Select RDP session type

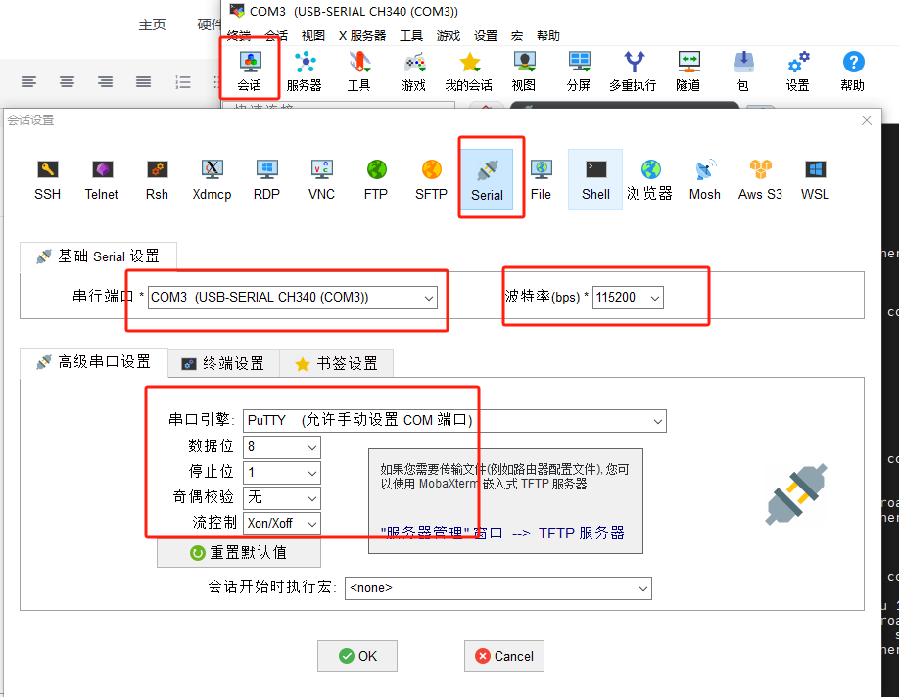point(266,180)
